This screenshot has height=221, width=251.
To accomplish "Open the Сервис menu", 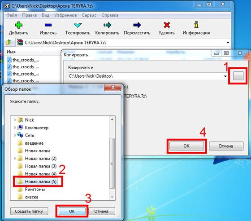I will (89, 15).
